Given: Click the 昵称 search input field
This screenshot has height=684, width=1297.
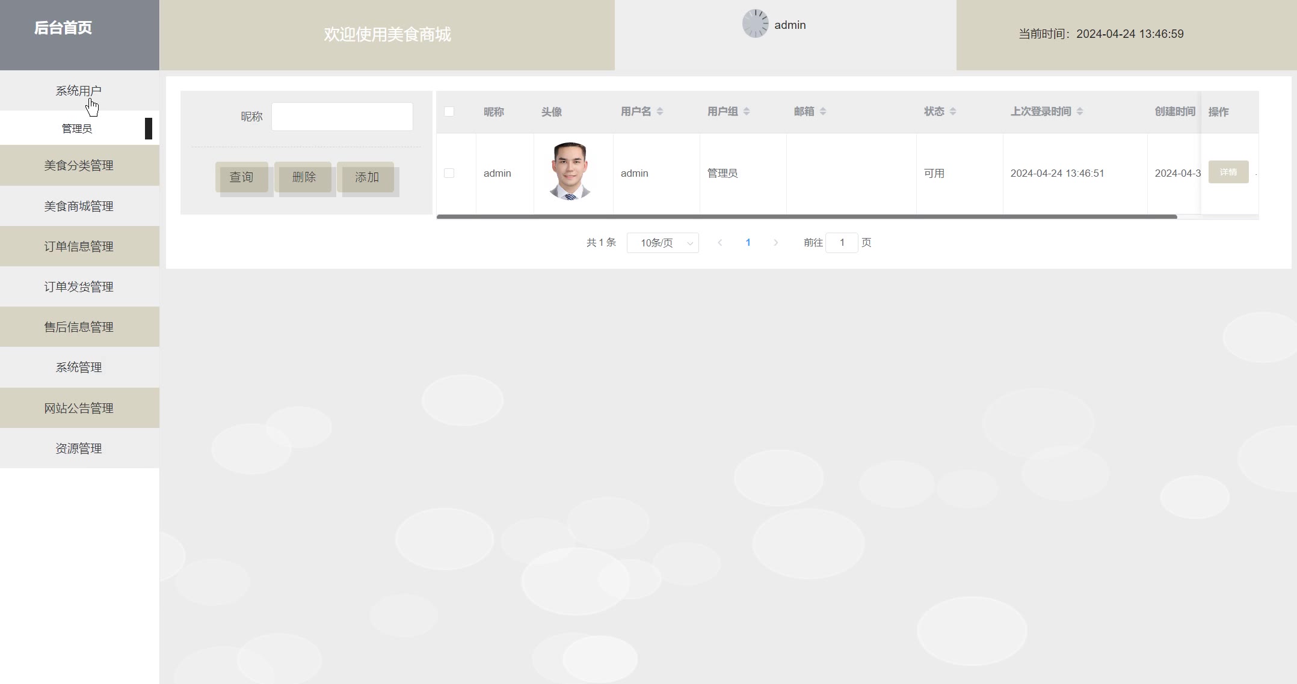Looking at the screenshot, I should 342,117.
